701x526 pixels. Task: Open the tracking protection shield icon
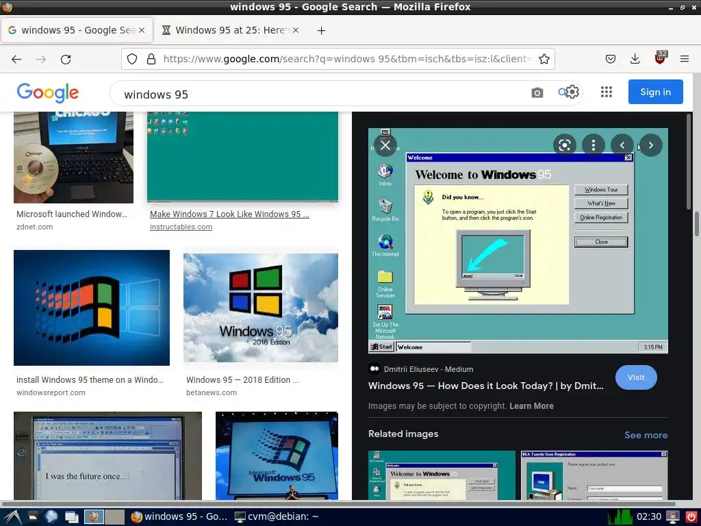pyautogui.click(x=132, y=59)
